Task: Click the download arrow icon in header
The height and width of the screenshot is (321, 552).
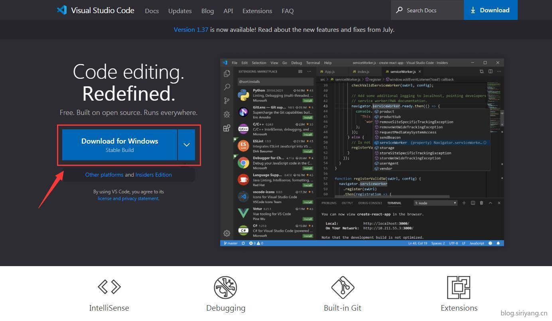Action: [473, 10]
